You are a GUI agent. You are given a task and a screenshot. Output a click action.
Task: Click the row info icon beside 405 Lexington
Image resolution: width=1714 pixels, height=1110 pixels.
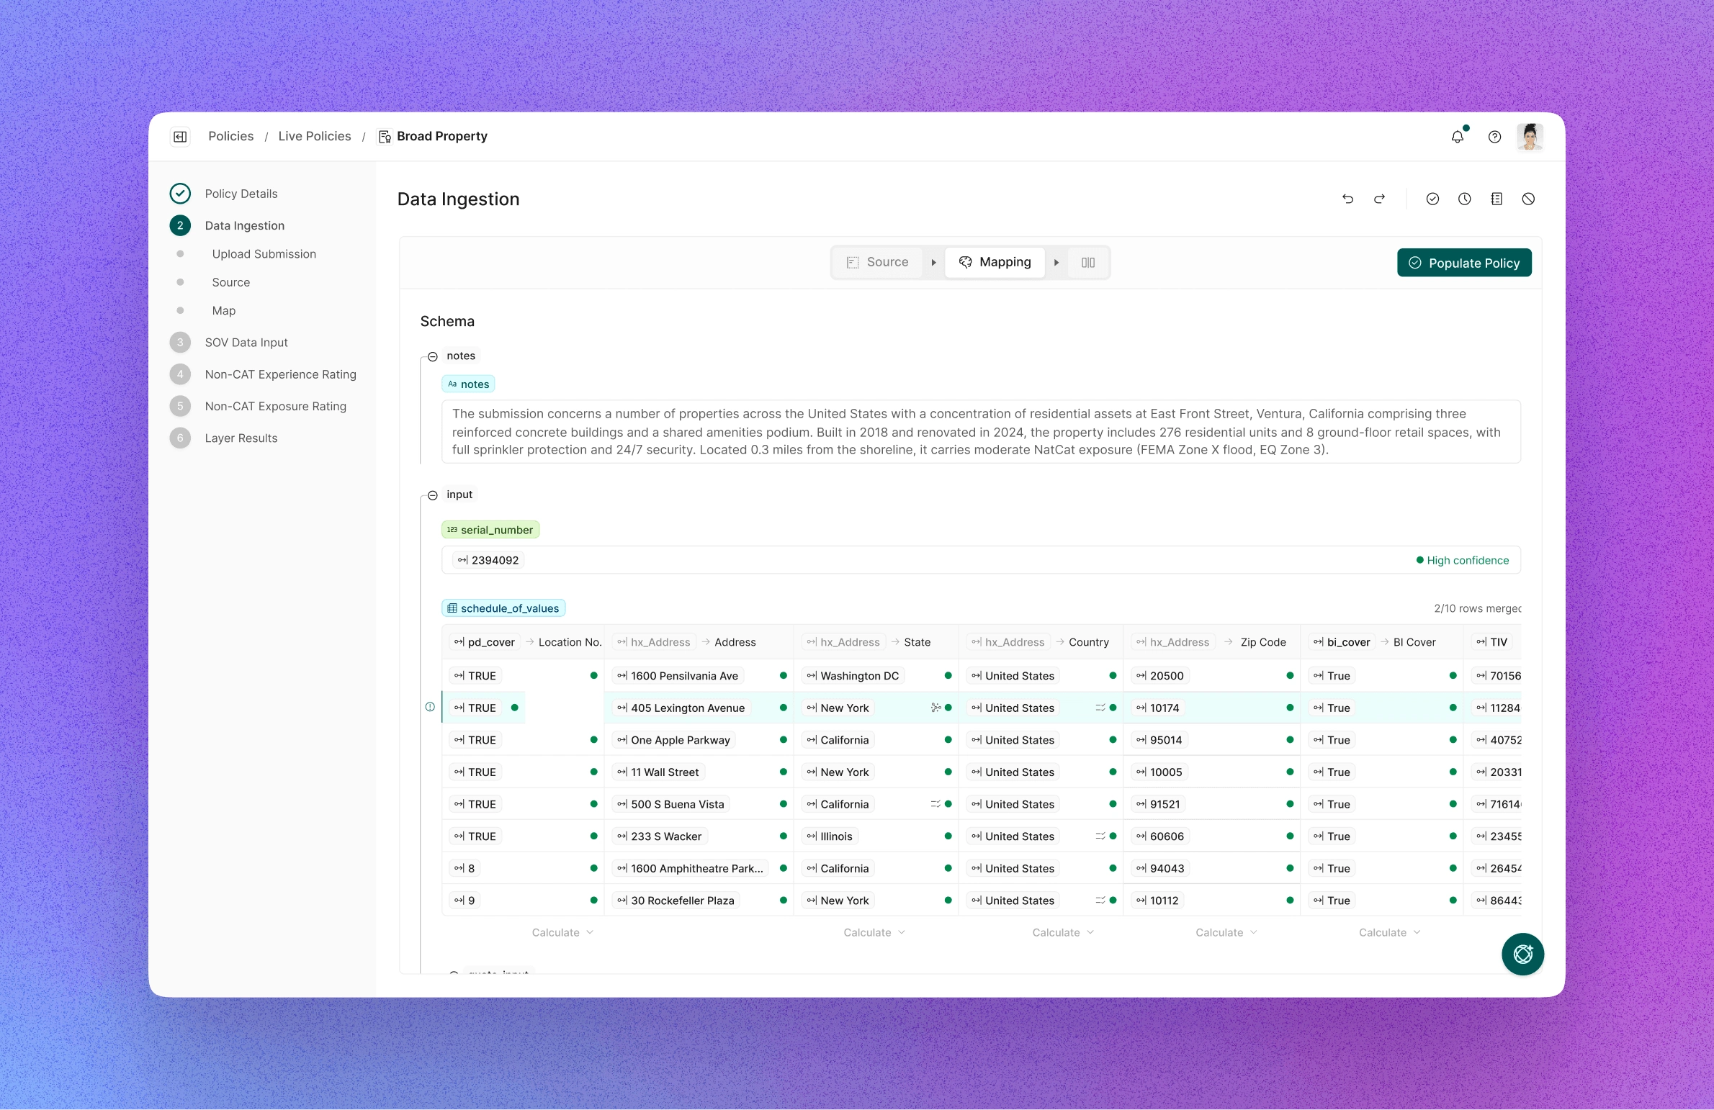[430, 707]
